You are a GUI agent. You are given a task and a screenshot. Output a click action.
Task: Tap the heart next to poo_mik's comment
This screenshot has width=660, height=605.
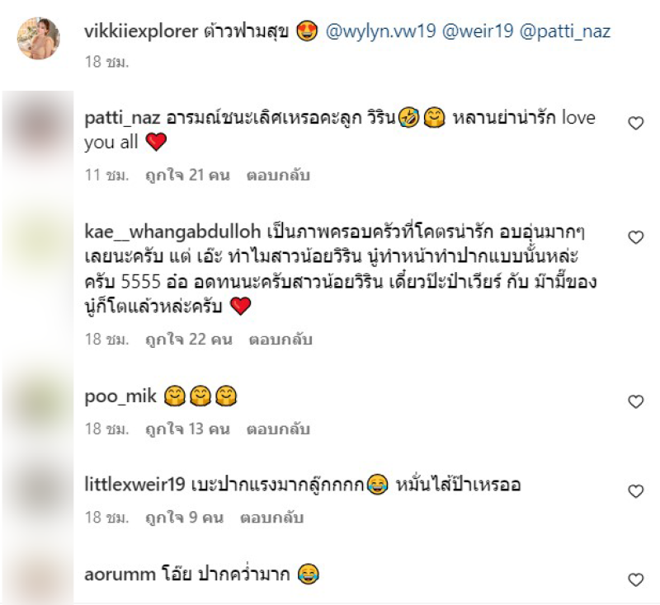coord(635,401)
